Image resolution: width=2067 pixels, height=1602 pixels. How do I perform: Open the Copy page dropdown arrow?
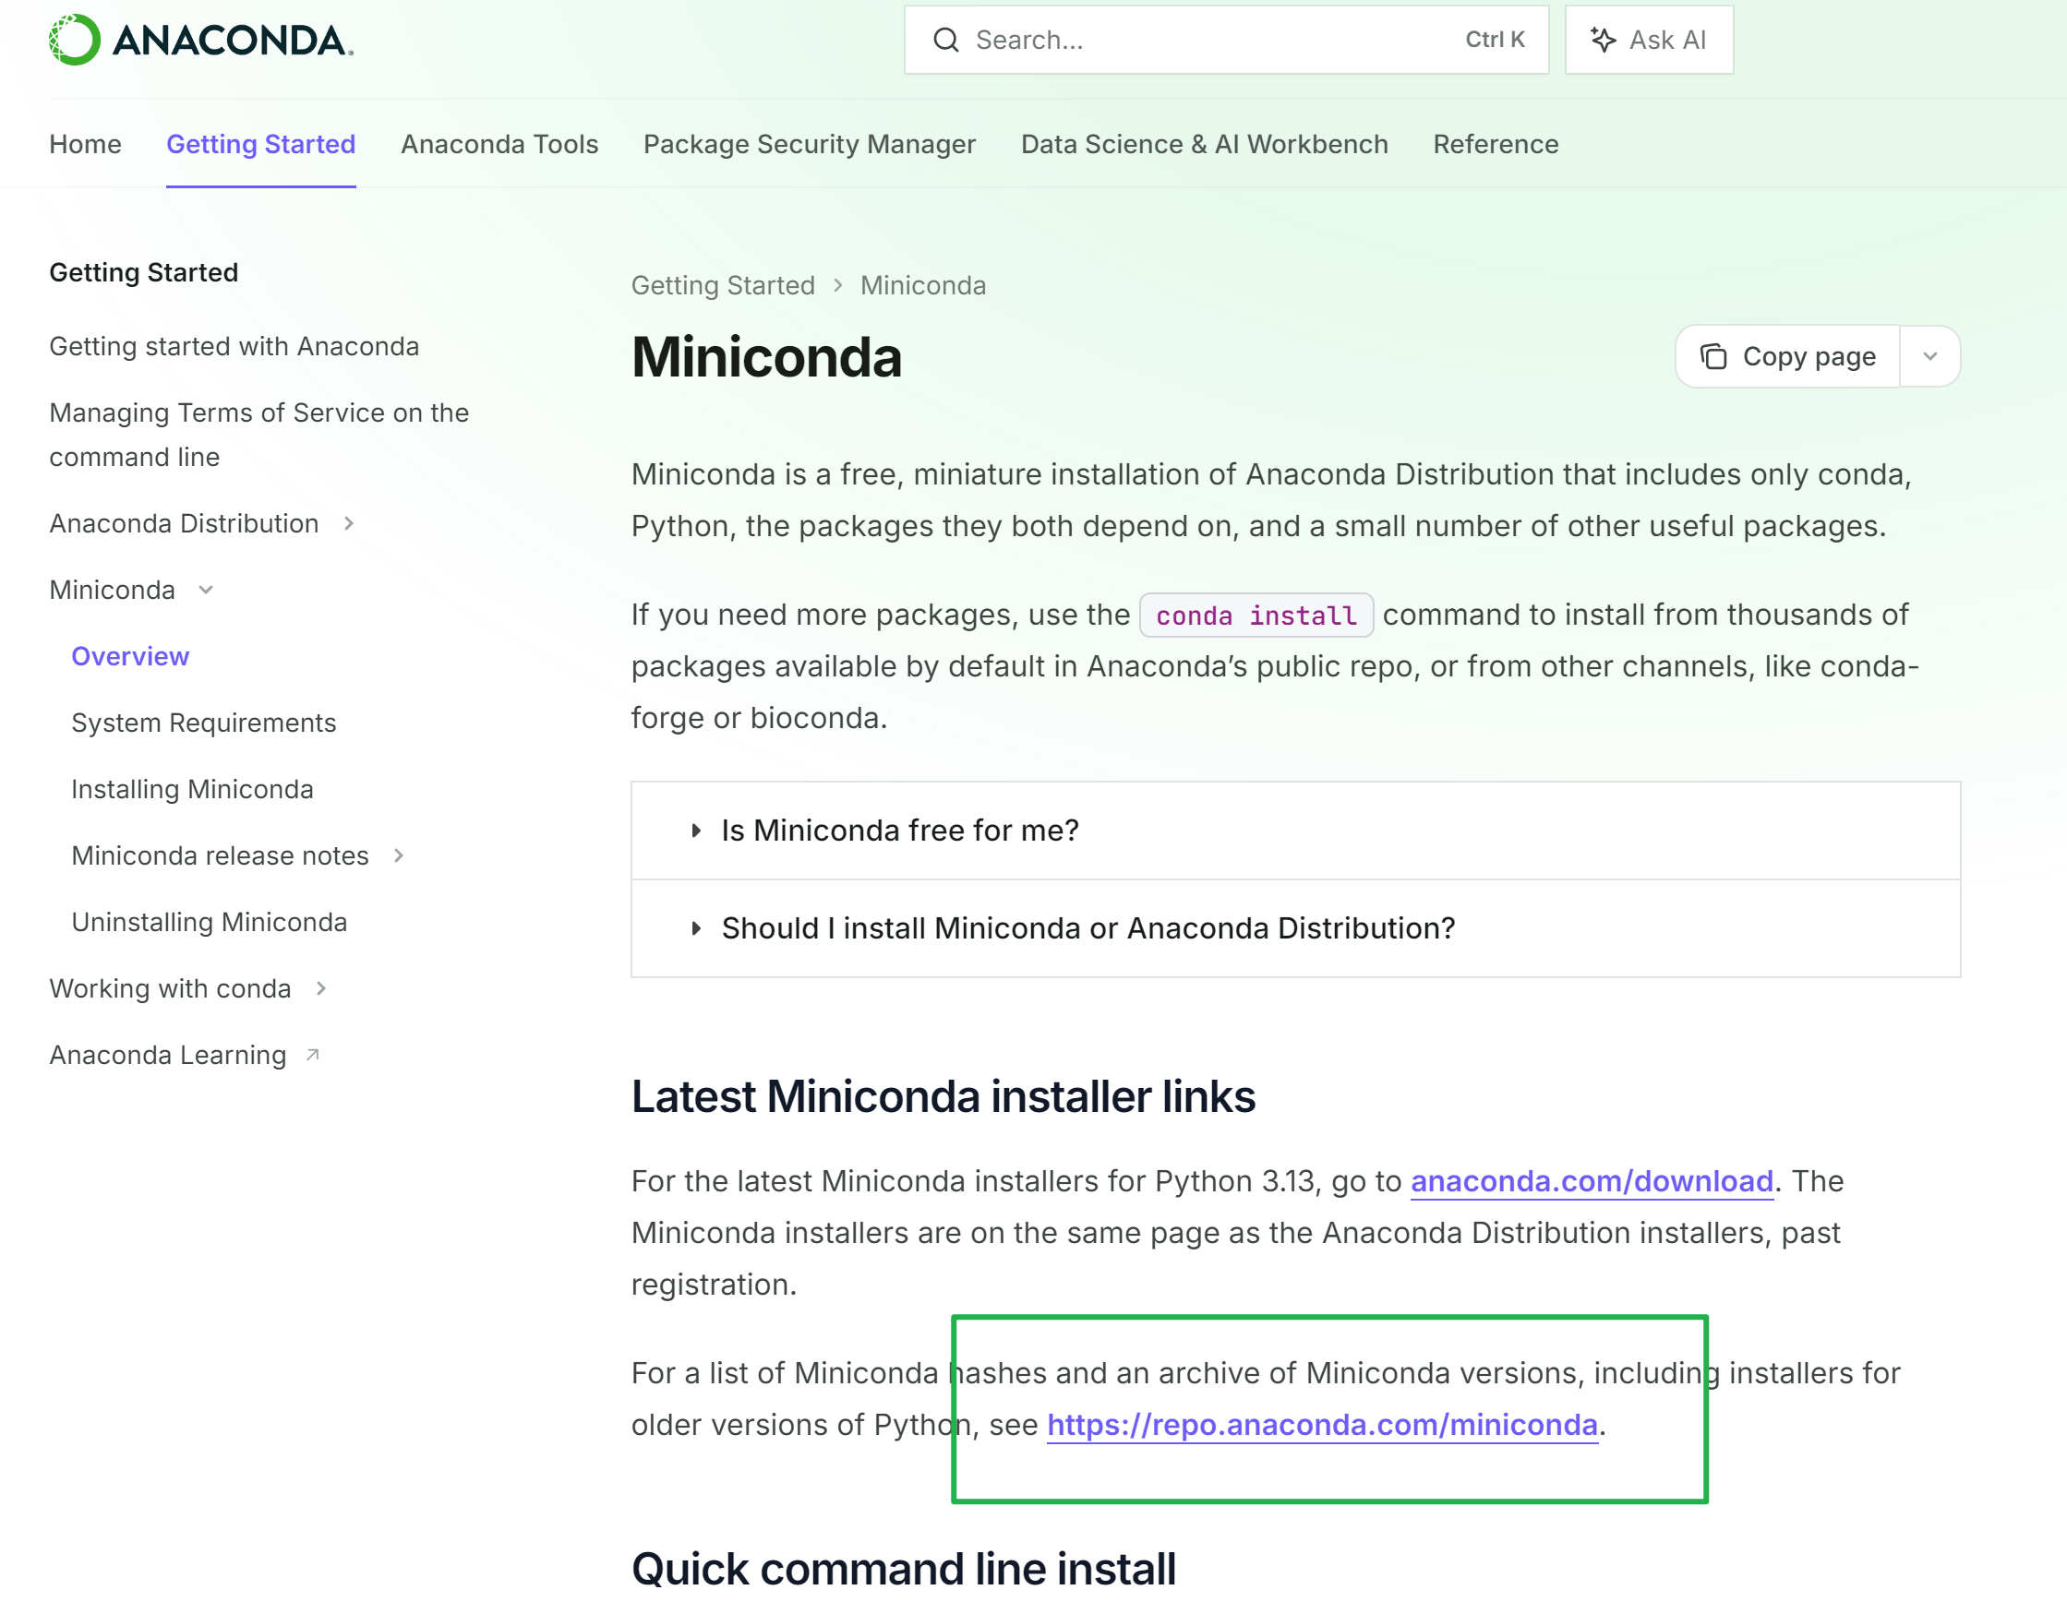click(x=1929, y=356)
